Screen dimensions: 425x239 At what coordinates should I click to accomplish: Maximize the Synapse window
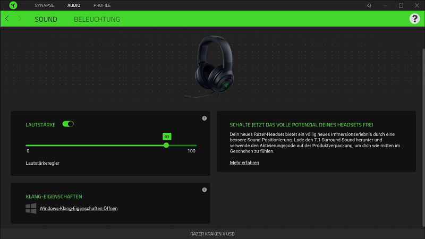tap(401, 5)
